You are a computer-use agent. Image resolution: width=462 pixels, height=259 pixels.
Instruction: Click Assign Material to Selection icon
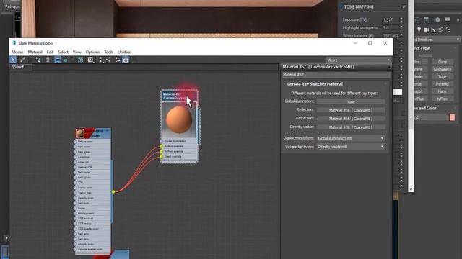pos(38,60)
